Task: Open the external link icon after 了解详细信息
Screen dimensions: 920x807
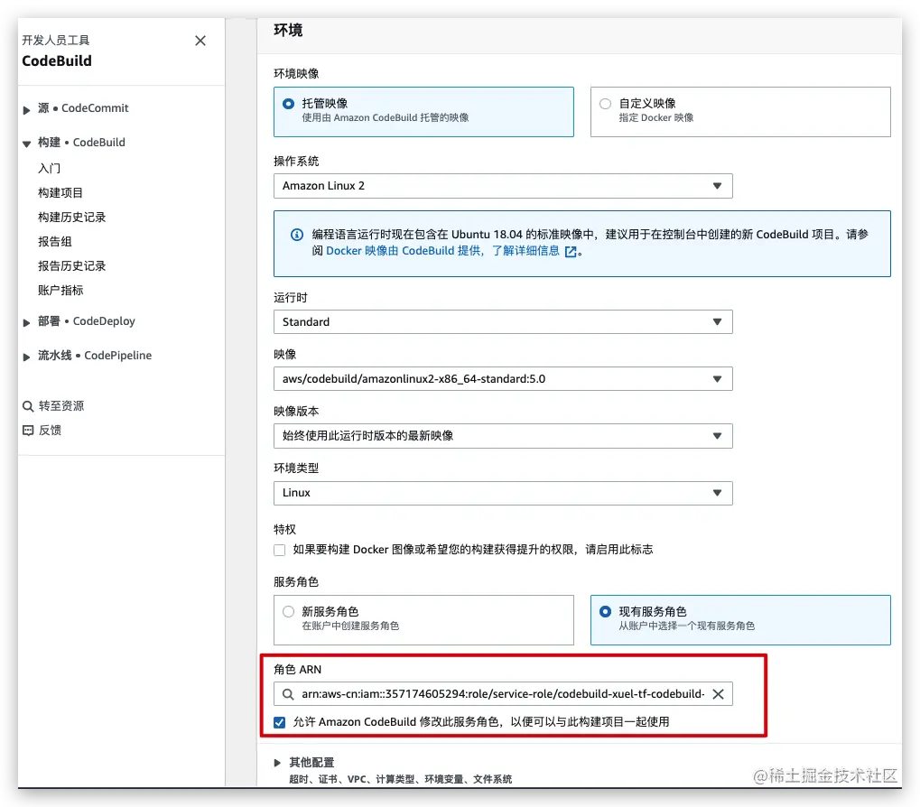Action: click(x=571, y=252)
